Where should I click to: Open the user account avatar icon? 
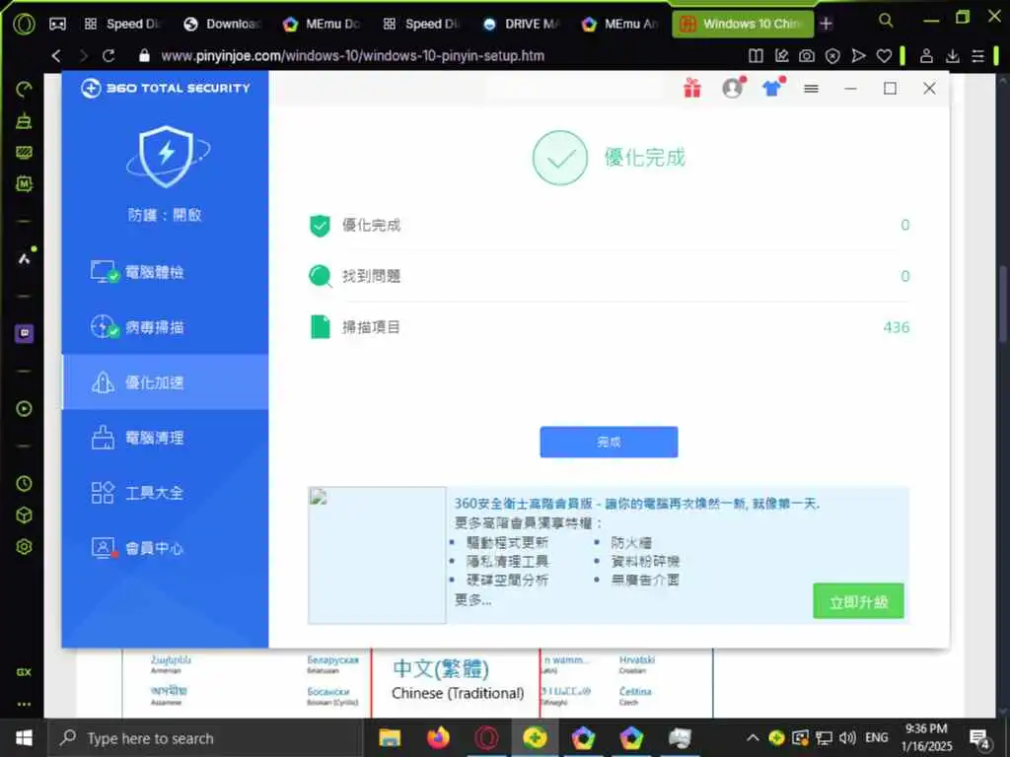(x=733, y=88)
